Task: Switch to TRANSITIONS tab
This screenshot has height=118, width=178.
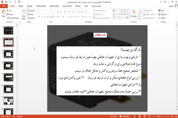Action: coord(41,6)
